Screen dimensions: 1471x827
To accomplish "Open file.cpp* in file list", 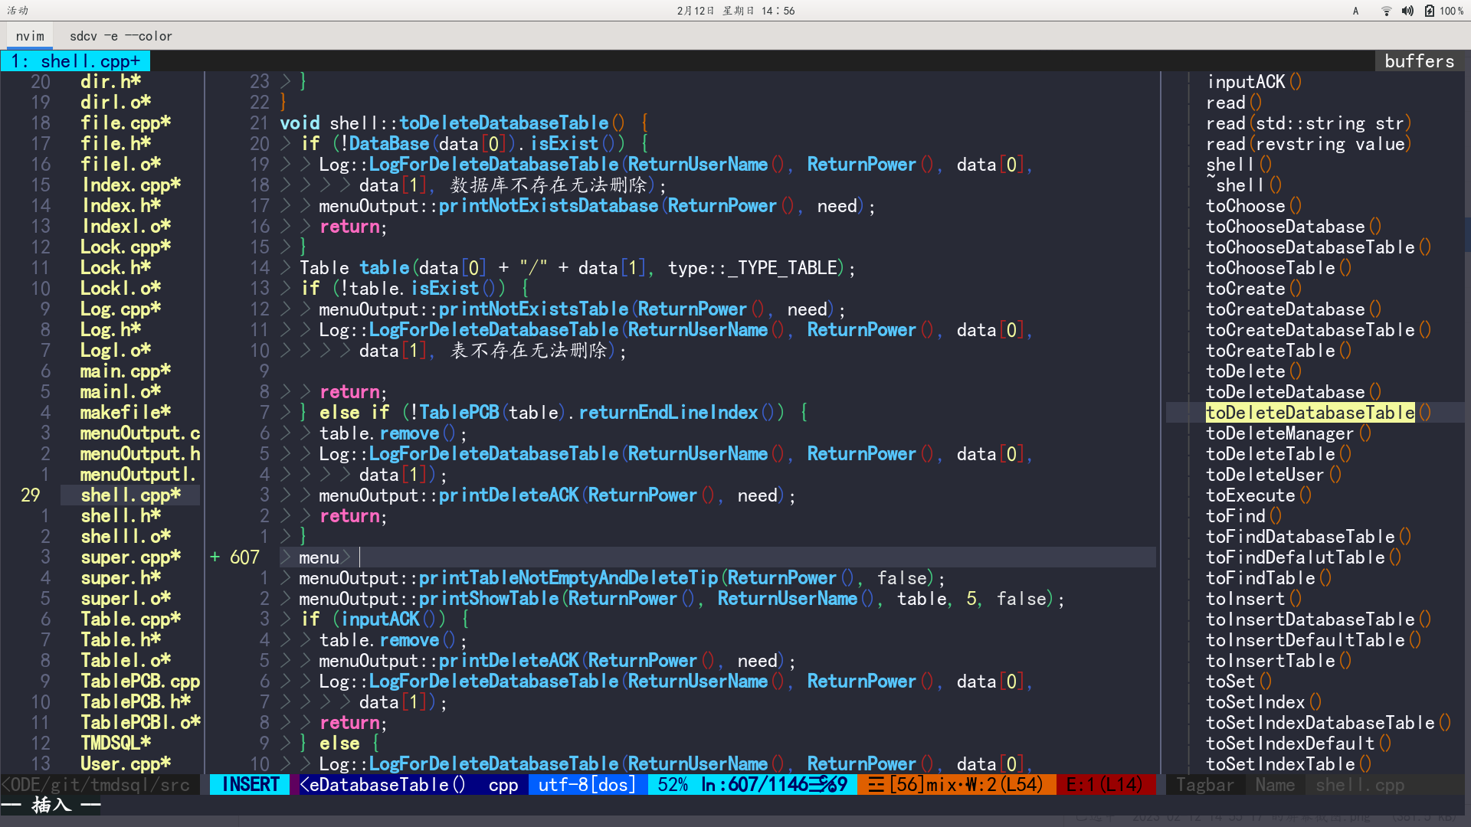I will [126, 123].
